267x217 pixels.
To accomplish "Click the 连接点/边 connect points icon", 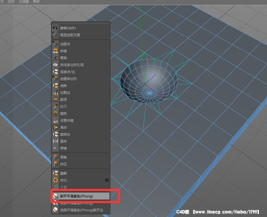I will point(55,72).
